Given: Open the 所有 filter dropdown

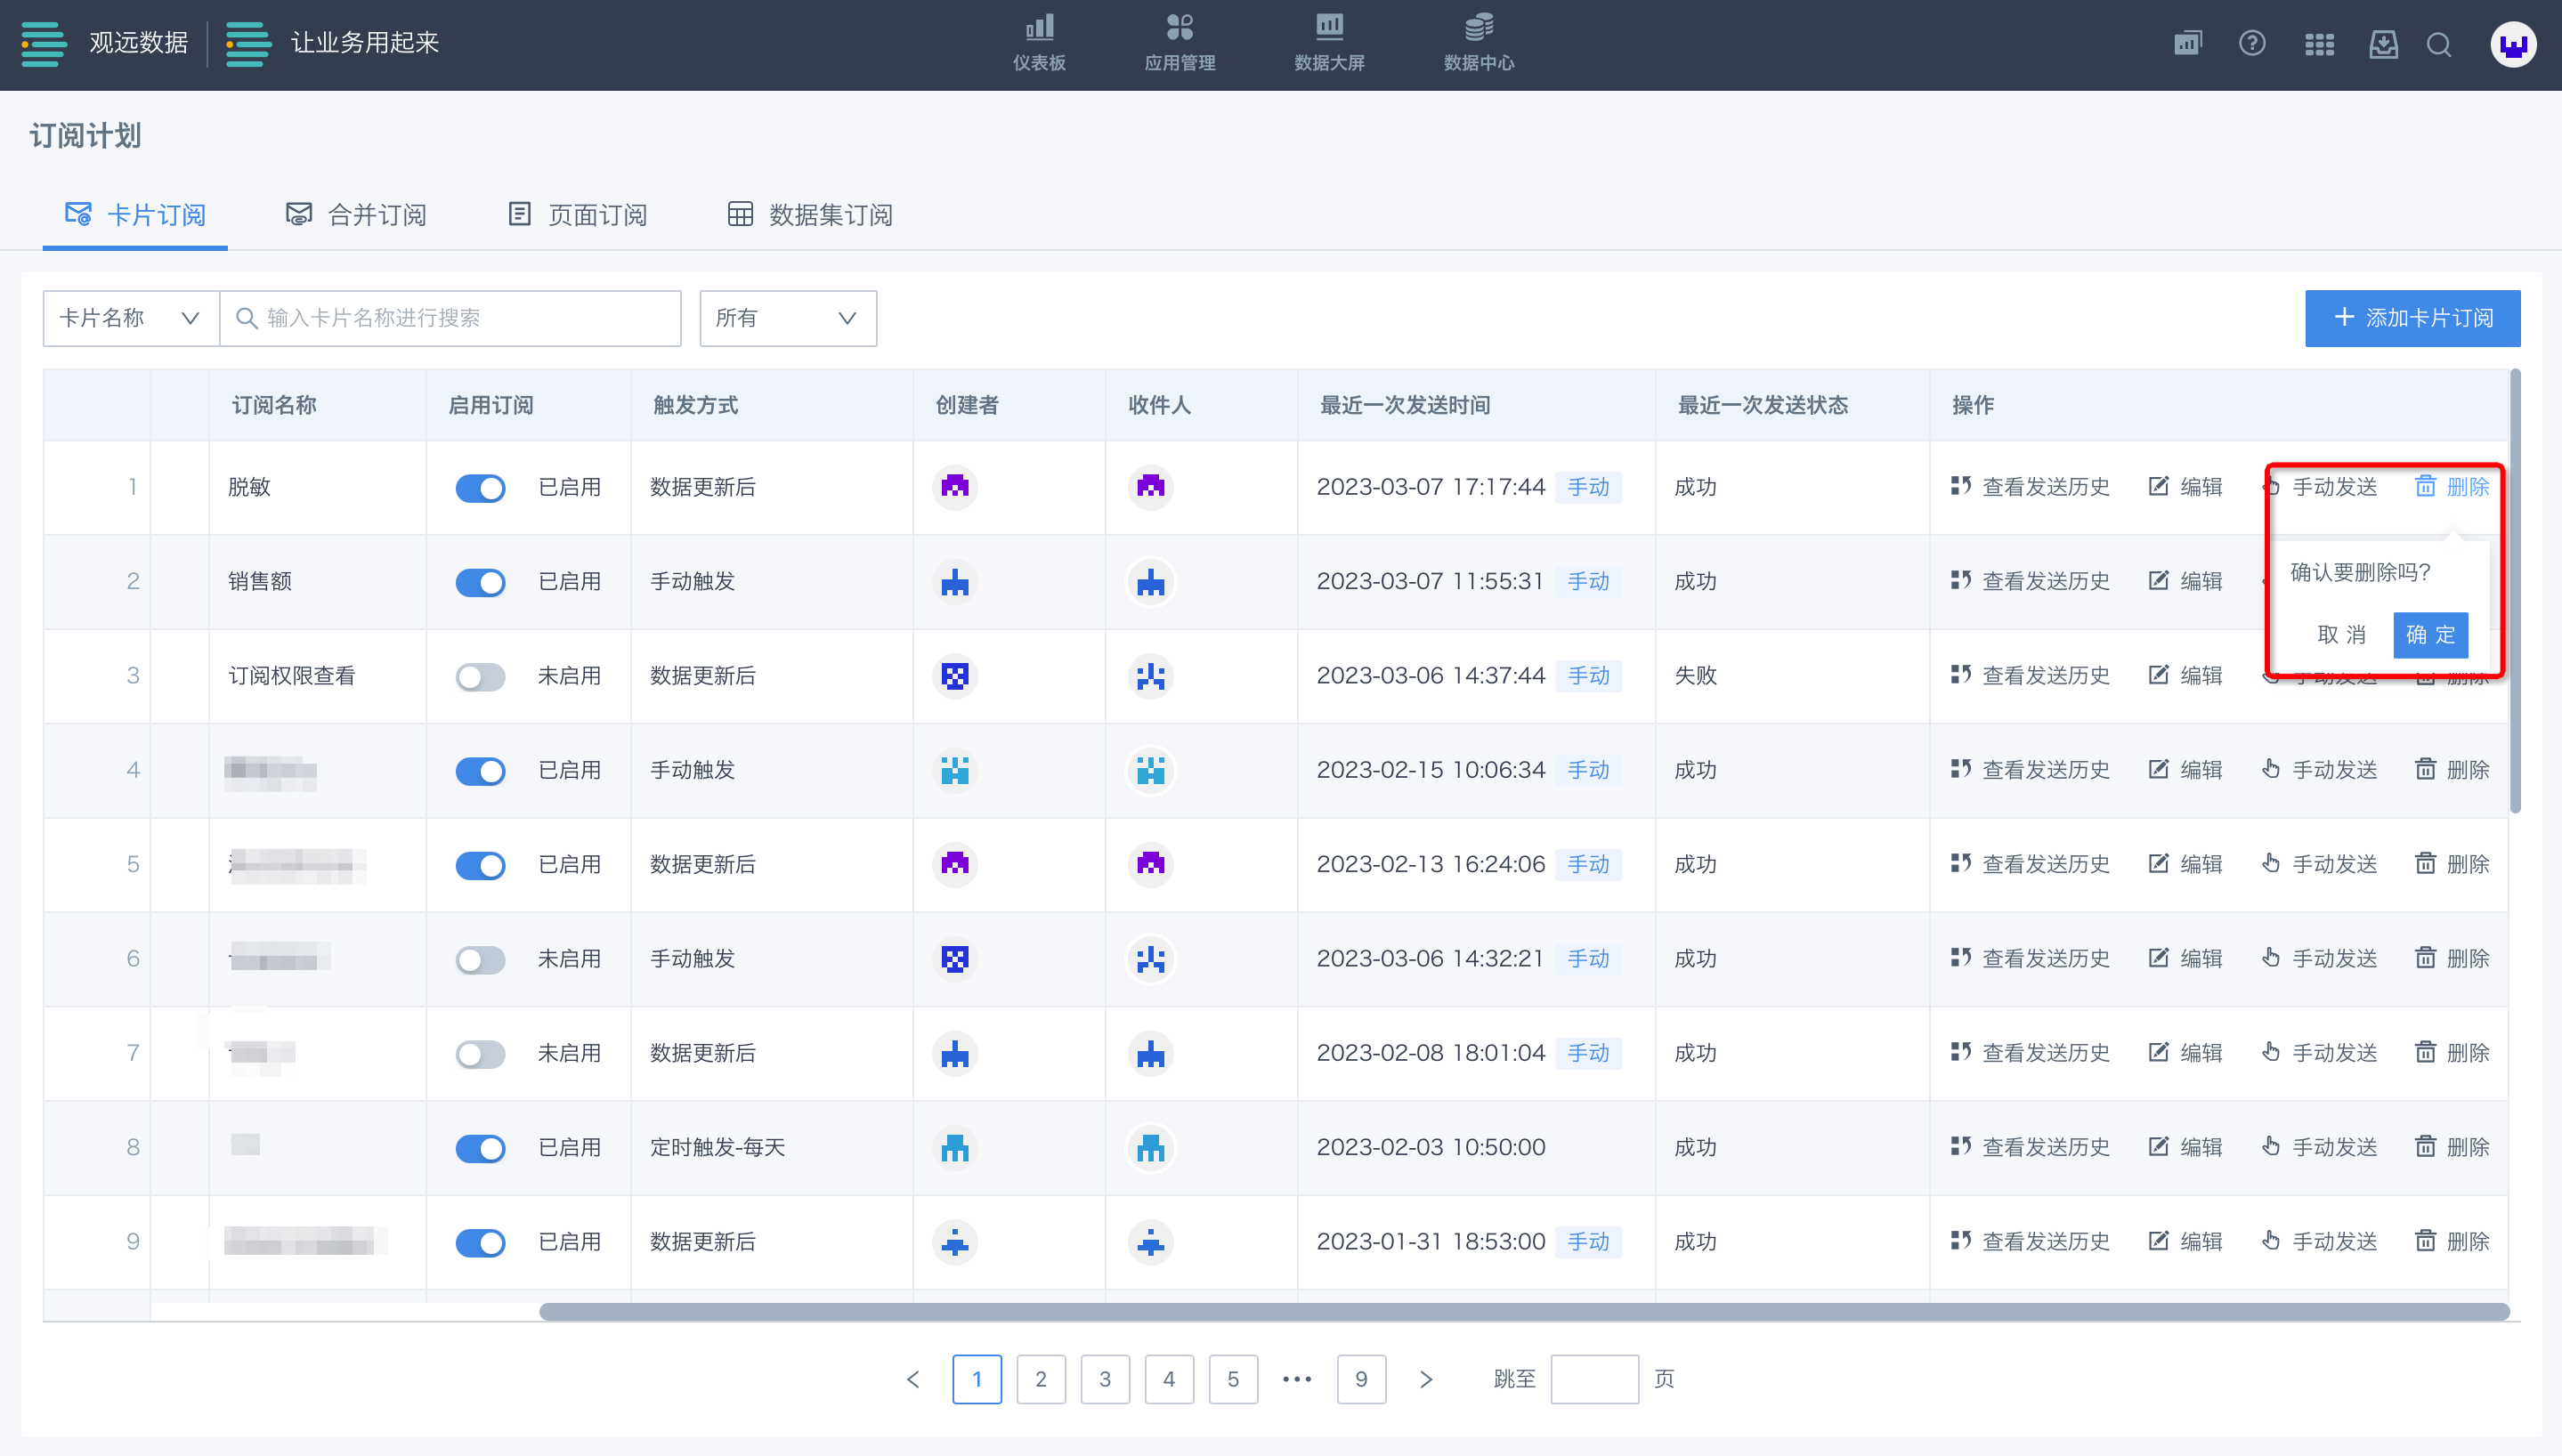Looking at the screenshot, I should pos(788,318).
